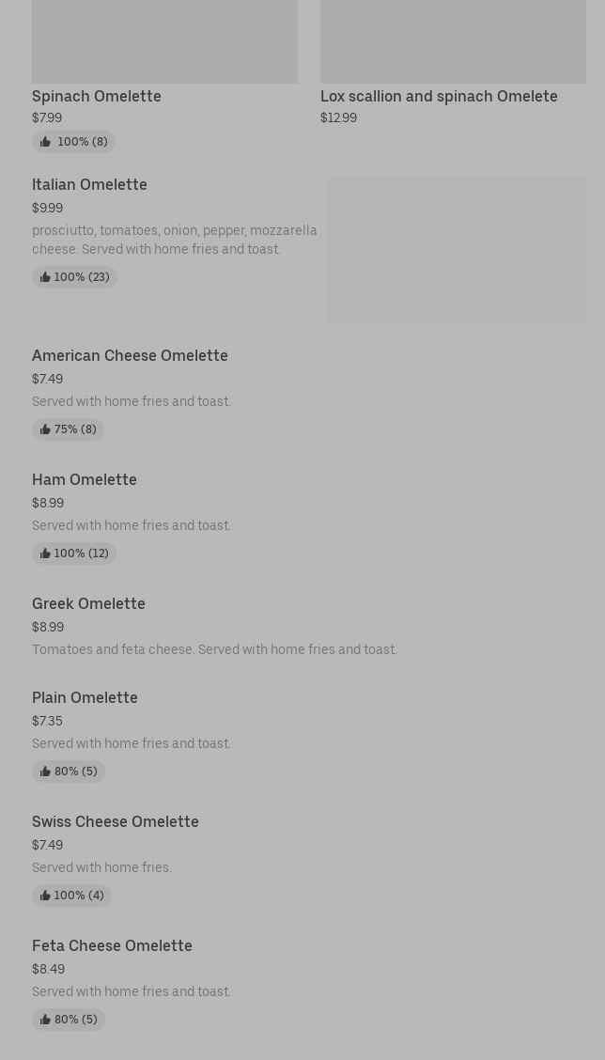
Task: Open the Plain Omelette item
Action: (x=85, y=697)
